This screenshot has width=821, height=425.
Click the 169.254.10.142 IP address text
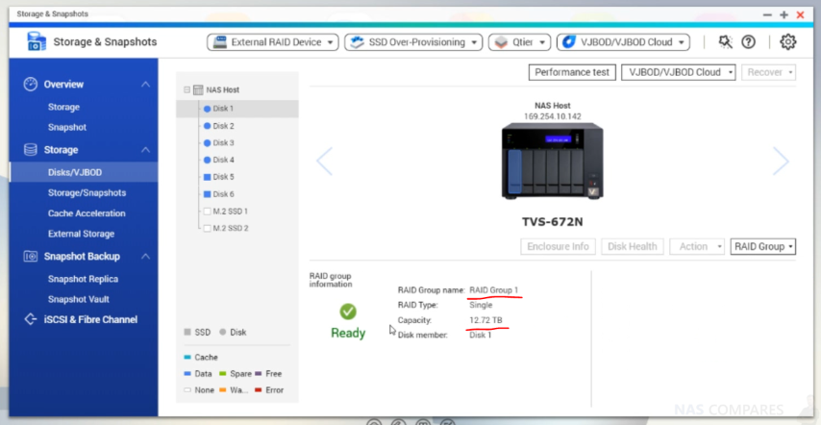point(553,116)
